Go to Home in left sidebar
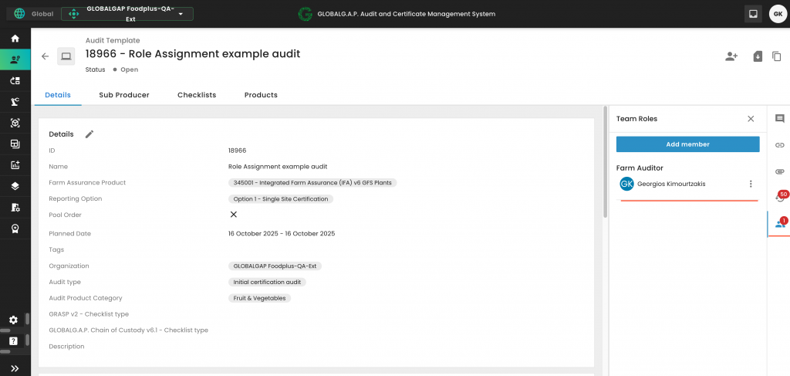This screenshot has height=376, width=790. (x=15, y=39)
